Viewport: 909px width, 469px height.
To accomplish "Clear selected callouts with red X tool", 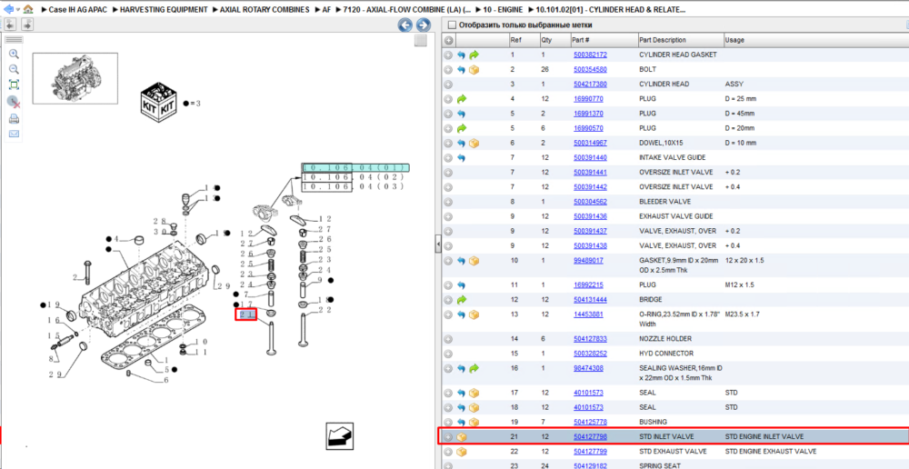I will (x=14, y=102).
